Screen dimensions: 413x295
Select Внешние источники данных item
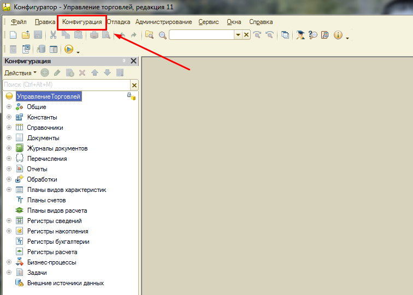(x=66, y=283)
